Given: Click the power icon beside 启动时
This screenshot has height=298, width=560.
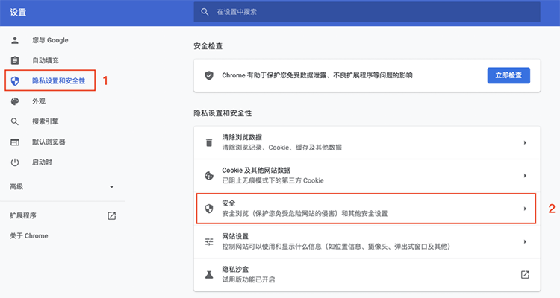Looking at the screenshot, I should [15, 162].
